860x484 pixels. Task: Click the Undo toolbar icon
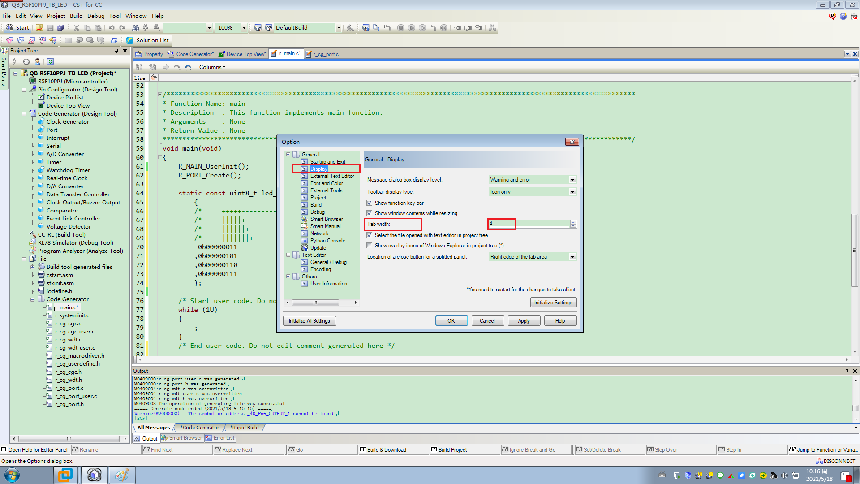point(112,27)
